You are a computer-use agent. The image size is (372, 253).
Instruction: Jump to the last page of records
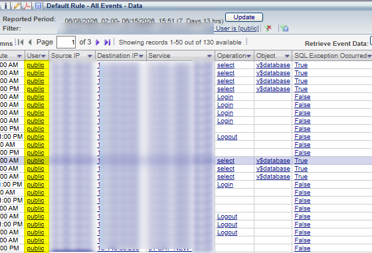(107, 42)
